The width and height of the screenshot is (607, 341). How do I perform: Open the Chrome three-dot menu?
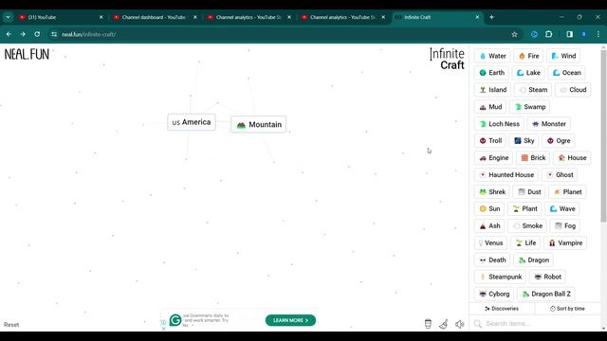[598, 34]
